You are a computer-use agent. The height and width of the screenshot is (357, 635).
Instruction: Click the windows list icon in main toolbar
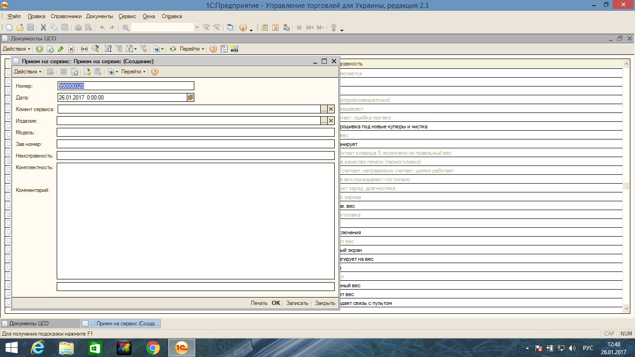tap(230, 28)
